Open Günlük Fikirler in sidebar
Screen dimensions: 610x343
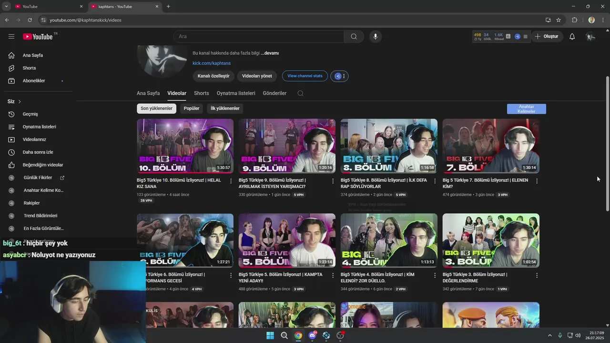tap(38, 178)
